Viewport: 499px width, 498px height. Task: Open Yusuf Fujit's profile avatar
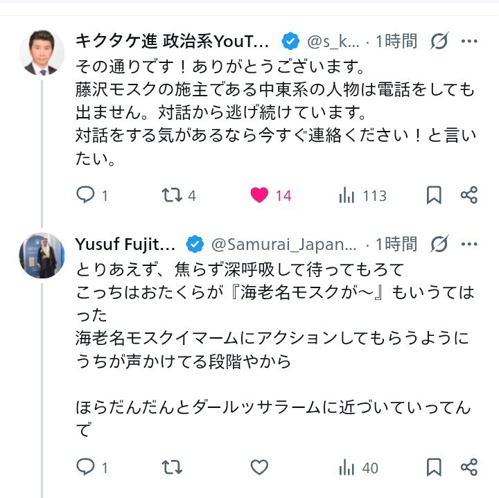tap(42, 255)
